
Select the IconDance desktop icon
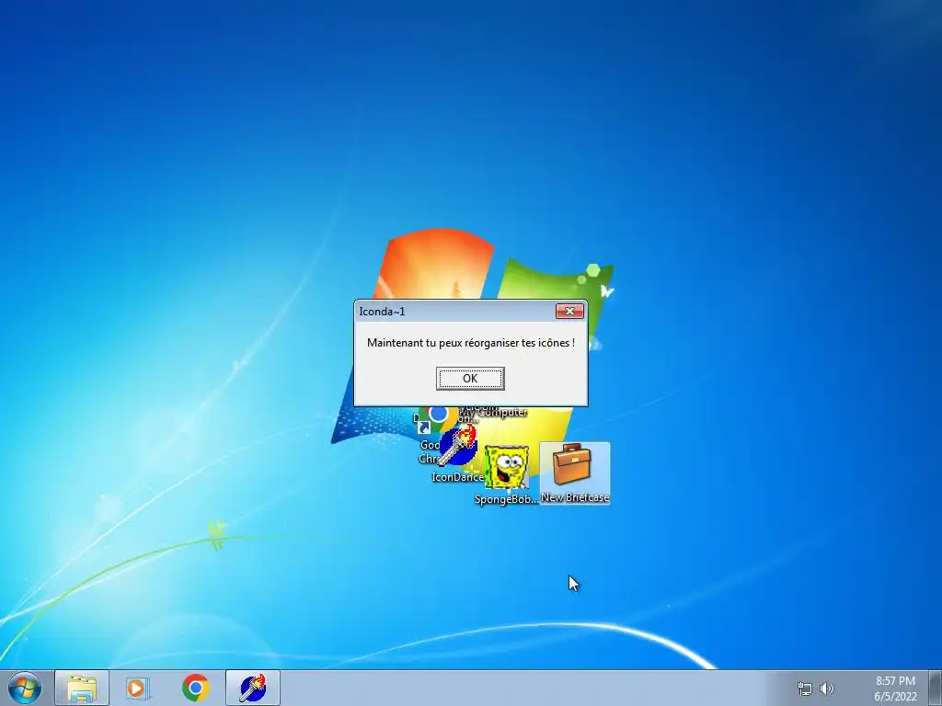pos(458,454)
